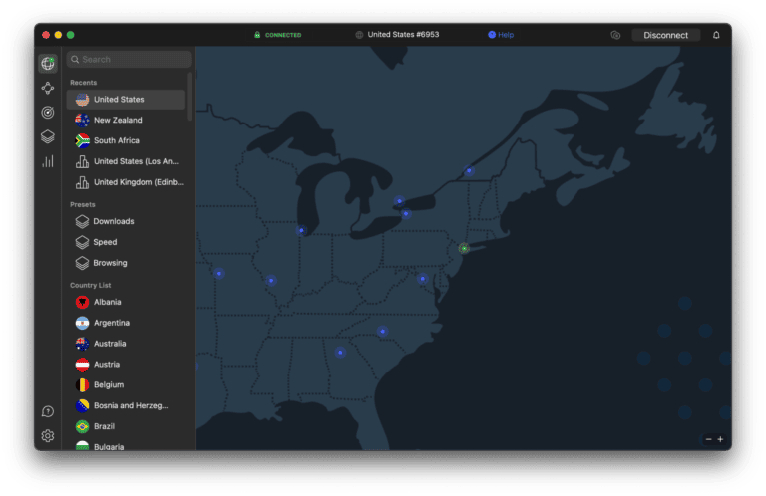Click the green connected server pin on map
The width and height of the screenshot is (766, 496).
tap(464, 248)
